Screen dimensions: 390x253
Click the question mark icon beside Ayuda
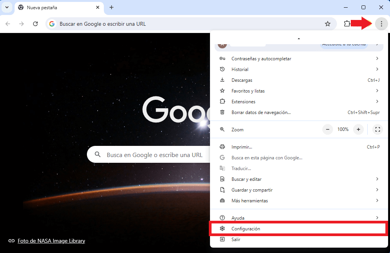click(222, 218)
